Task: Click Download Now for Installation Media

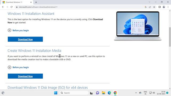Action: pyautogui.click(x=25, y=76)
